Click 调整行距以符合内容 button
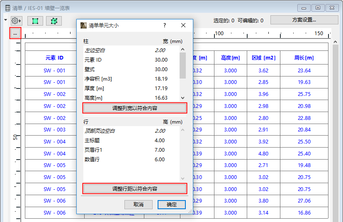343x222 pixels. [x=135, y=189]
